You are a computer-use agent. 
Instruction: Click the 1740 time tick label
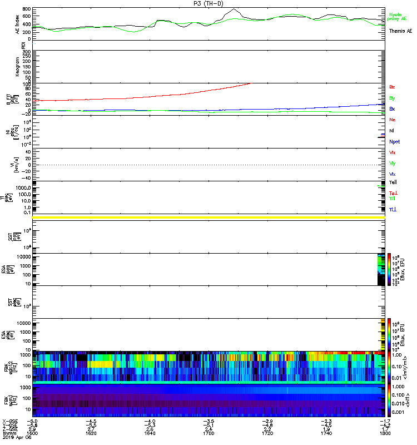tap(326, 433)
